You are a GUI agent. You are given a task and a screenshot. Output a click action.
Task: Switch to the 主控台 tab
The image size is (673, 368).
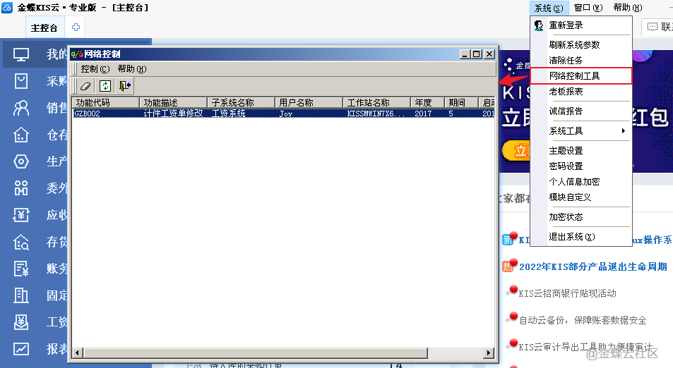tap(44, 27)
